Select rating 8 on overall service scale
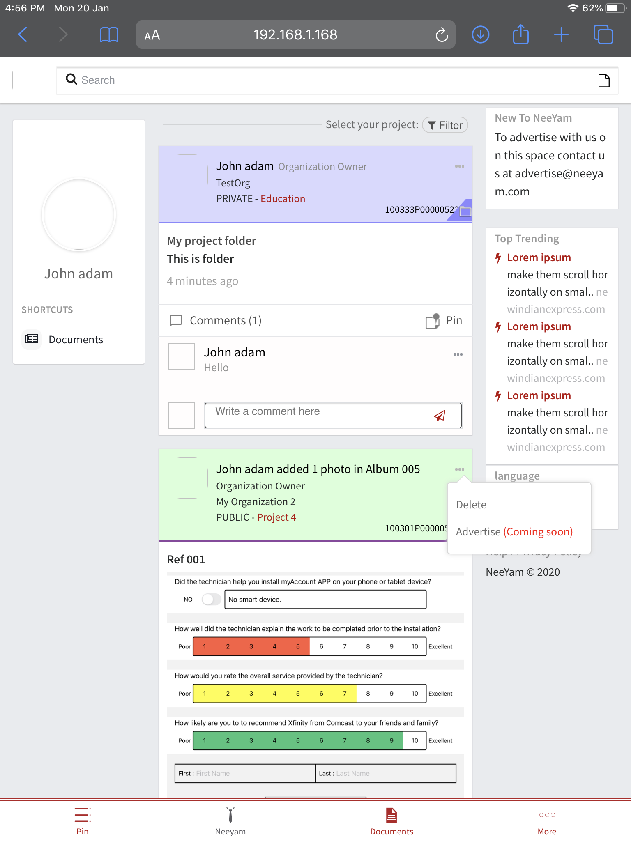The width and height of the screenshot is (631, 841). click(x=368, y=694)
